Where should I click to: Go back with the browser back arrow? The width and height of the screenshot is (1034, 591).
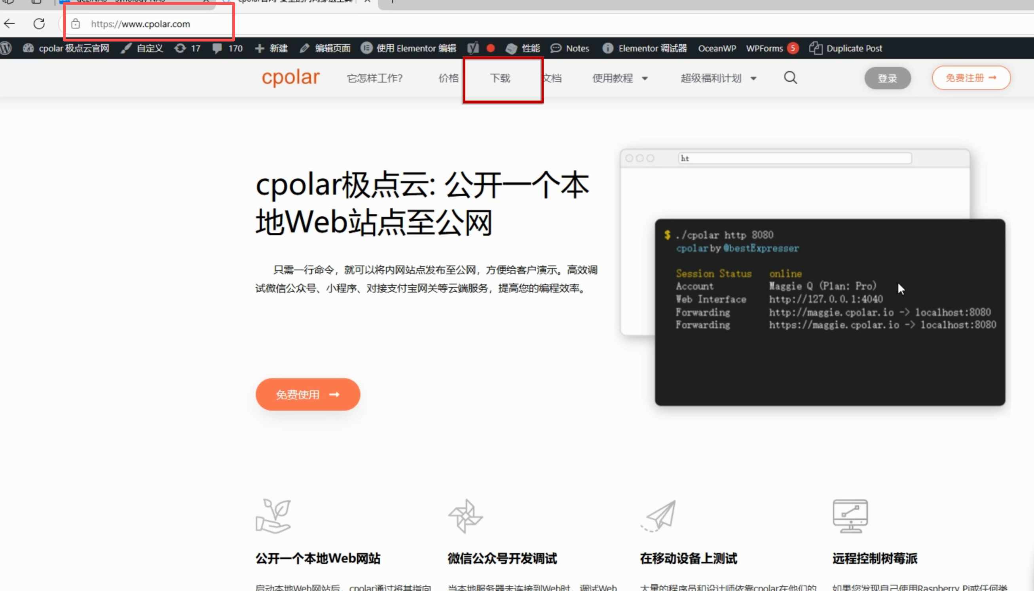point(9,23)
